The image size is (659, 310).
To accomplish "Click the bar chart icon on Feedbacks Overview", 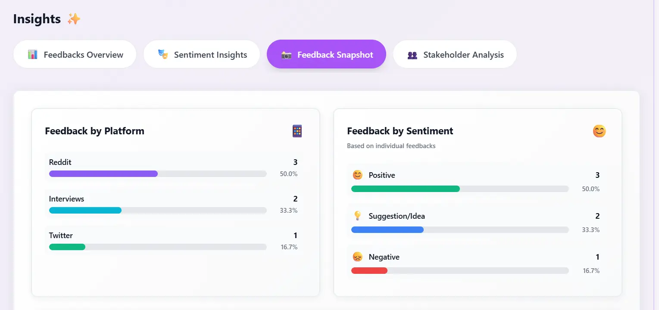I will click(x=33, y=54).
